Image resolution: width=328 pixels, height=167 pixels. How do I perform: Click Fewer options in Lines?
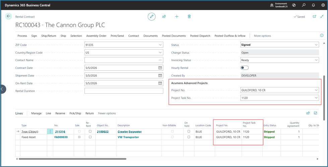[107, 113]
